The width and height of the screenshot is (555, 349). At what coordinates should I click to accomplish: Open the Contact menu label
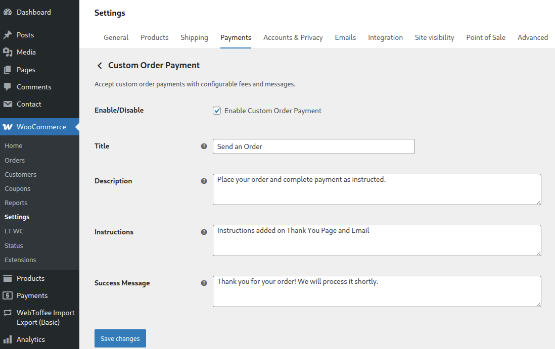click(29, 105)
